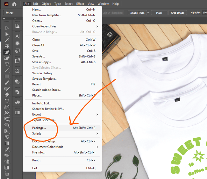Click the Opacity label link
The image size is (207, 179).
tap(196, 13)
